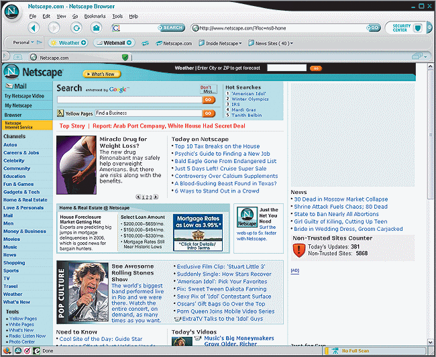Go to previous story with left arrow

pos(138,197)
